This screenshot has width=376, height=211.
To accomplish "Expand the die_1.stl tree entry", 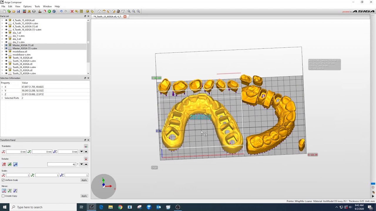I will pos(2,33).
